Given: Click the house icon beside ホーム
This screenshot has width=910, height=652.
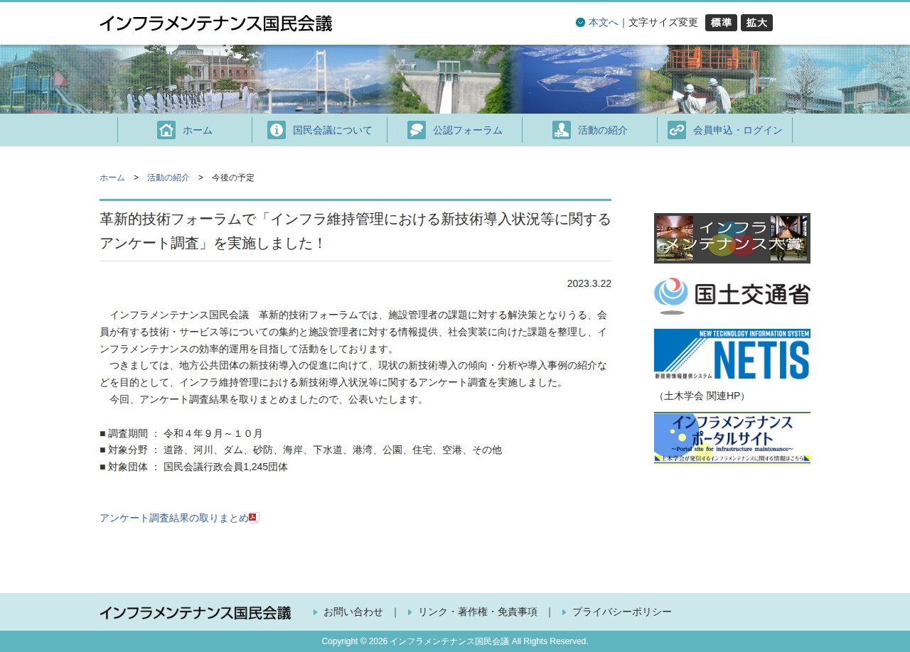Looking at the screenshot, I should tap(166, 130).
